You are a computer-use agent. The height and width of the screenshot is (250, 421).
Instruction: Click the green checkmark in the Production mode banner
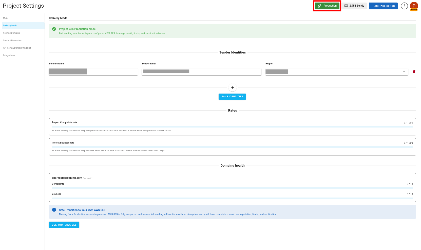pos(54,29)
